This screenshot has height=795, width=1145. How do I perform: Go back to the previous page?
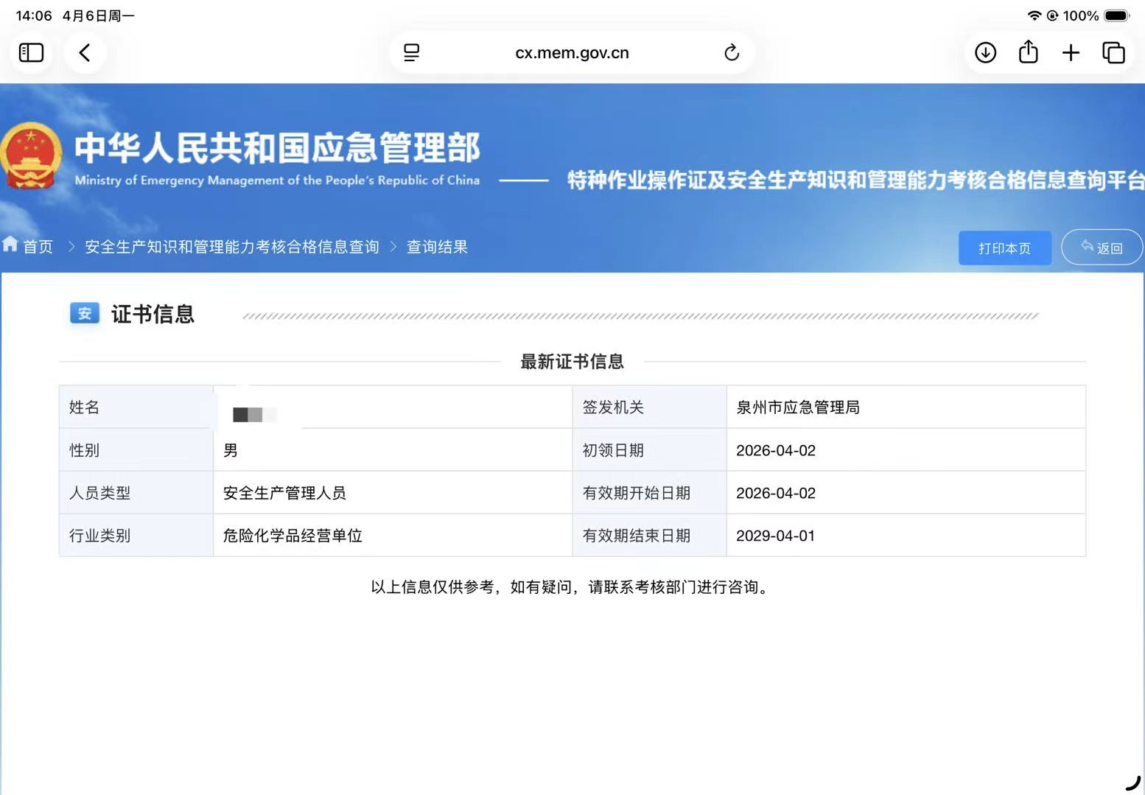pyautogui.click(x=85, y=52)
